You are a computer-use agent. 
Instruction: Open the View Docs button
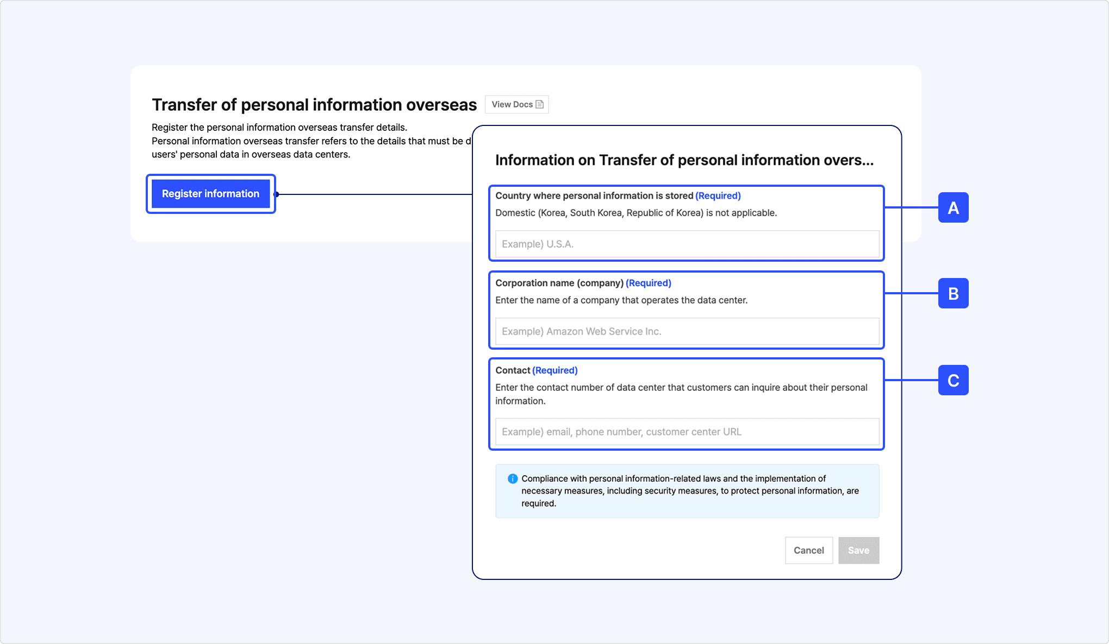coord(516,104)
